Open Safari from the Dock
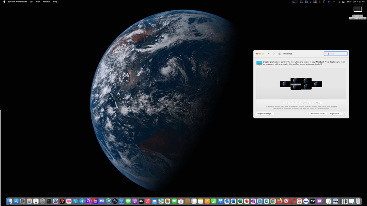The height and width of the screenshot is (206, 367). (260, 201)
